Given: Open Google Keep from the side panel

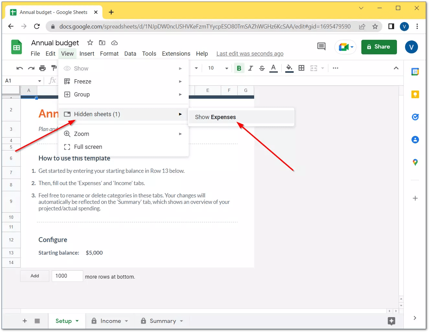Looking at the screenshot, I should pos(415,94).
